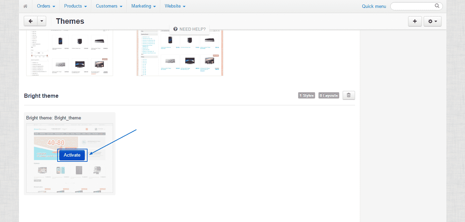Click the settings gear icon
Viewport: 465px width, 222px height.
[430, 21]
